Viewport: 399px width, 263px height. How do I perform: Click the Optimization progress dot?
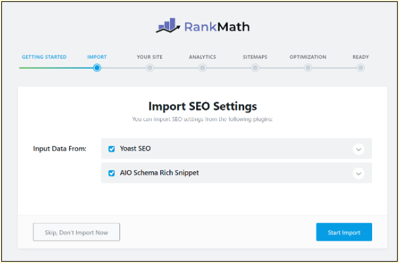point(308,68)
